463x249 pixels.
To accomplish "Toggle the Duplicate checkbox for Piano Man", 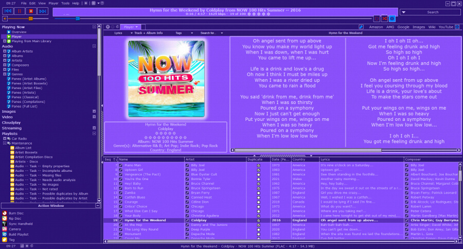I will pos(258,166).
